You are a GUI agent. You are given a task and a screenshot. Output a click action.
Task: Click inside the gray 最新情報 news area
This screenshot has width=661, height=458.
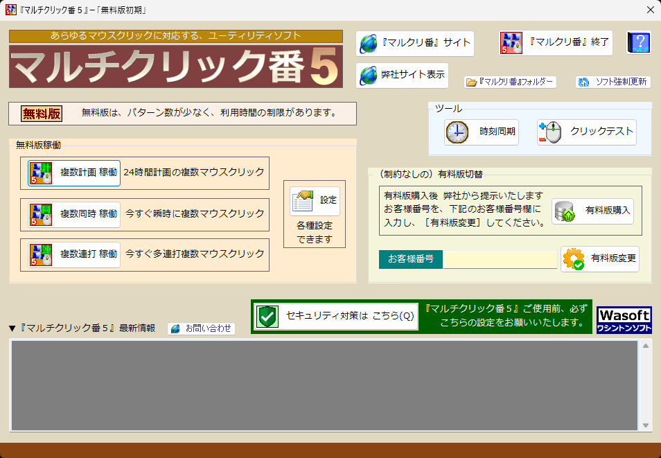324,385
